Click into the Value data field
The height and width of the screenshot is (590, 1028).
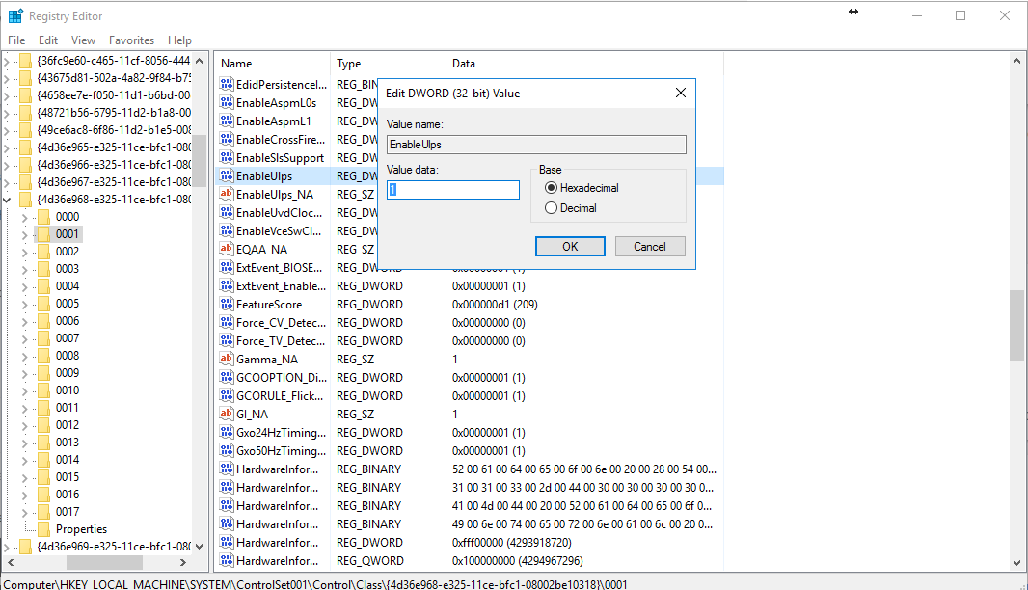(453, 190)
